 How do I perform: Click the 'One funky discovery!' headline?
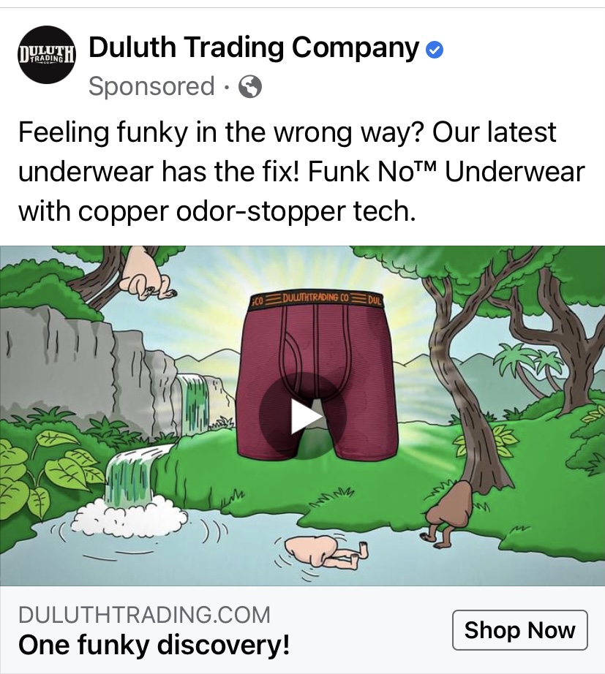[154, 645]
